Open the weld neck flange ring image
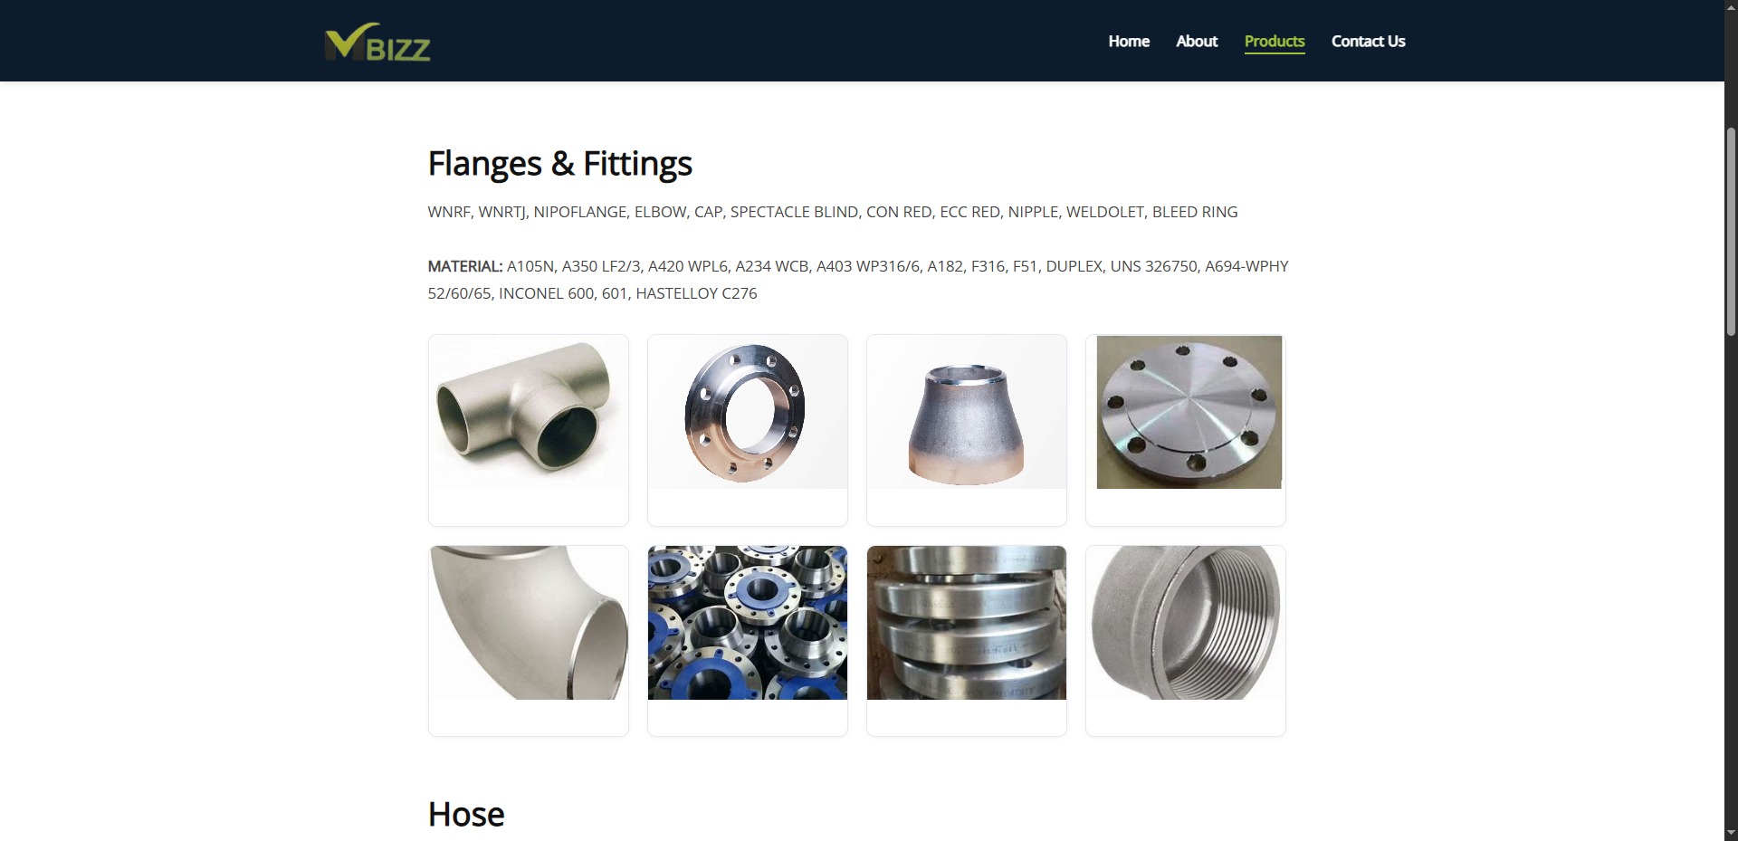The width and height of the screenshot is (1738, 841). (x=748, y=413)
